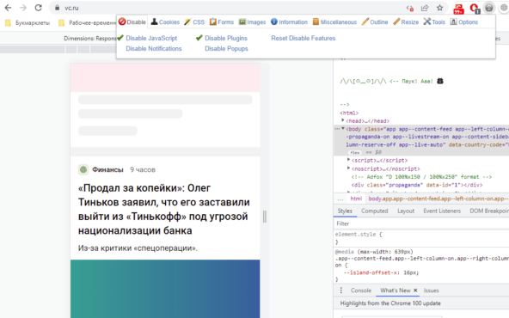This screenshot has width=509, height=318.
Task: Click the --island-offset-x property value
Action: tap(411, 272)
